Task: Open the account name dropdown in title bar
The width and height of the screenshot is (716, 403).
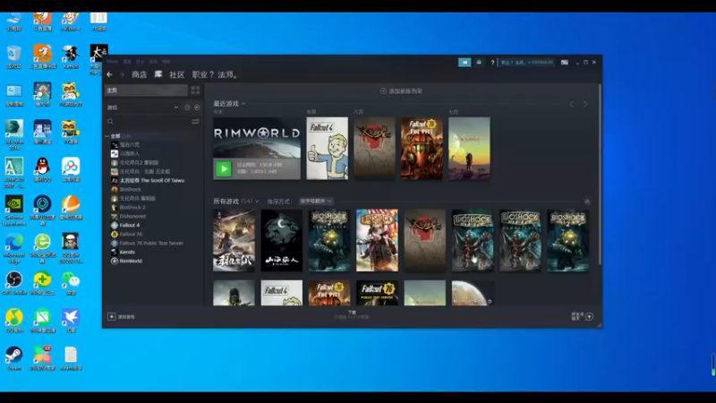Action: pyautogui.click(x=527, y=62)
